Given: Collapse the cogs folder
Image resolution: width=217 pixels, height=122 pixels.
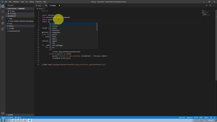Looking at the screenshot, I should tap(8, 19).
